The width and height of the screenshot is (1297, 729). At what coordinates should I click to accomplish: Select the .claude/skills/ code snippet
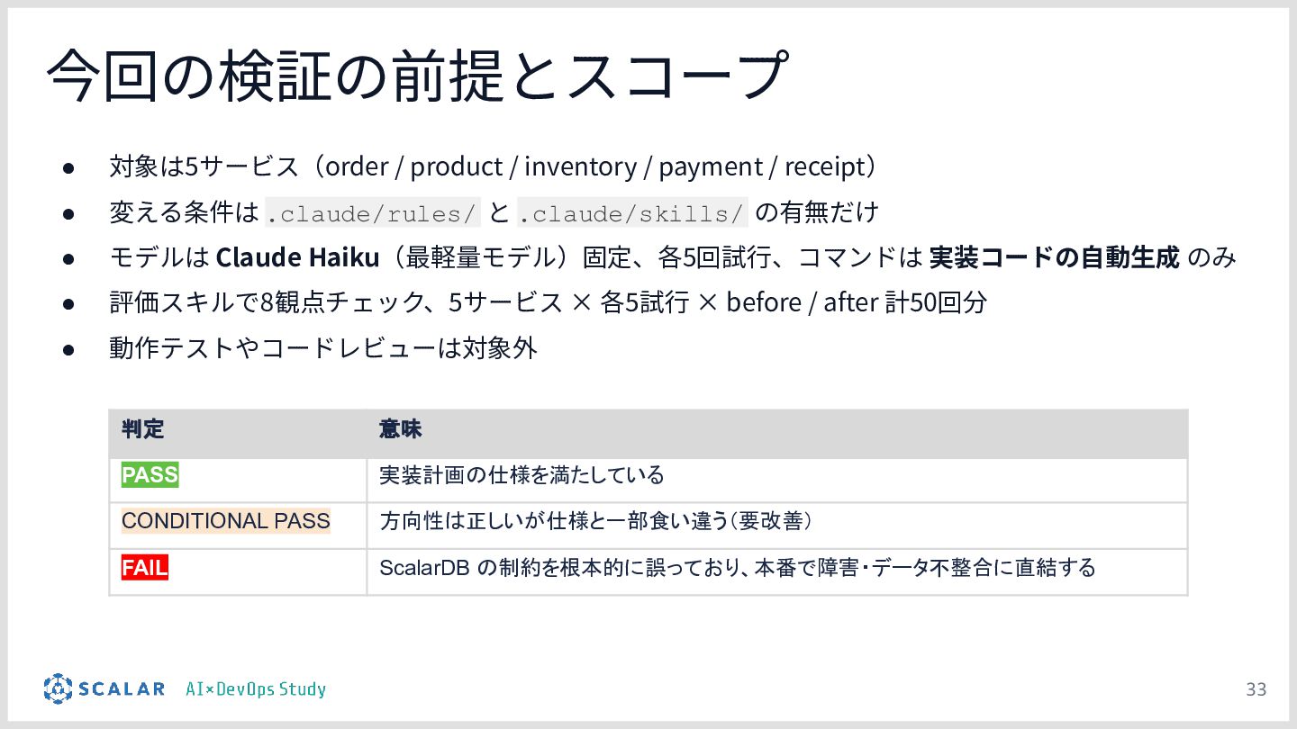(x=632, y=212)
